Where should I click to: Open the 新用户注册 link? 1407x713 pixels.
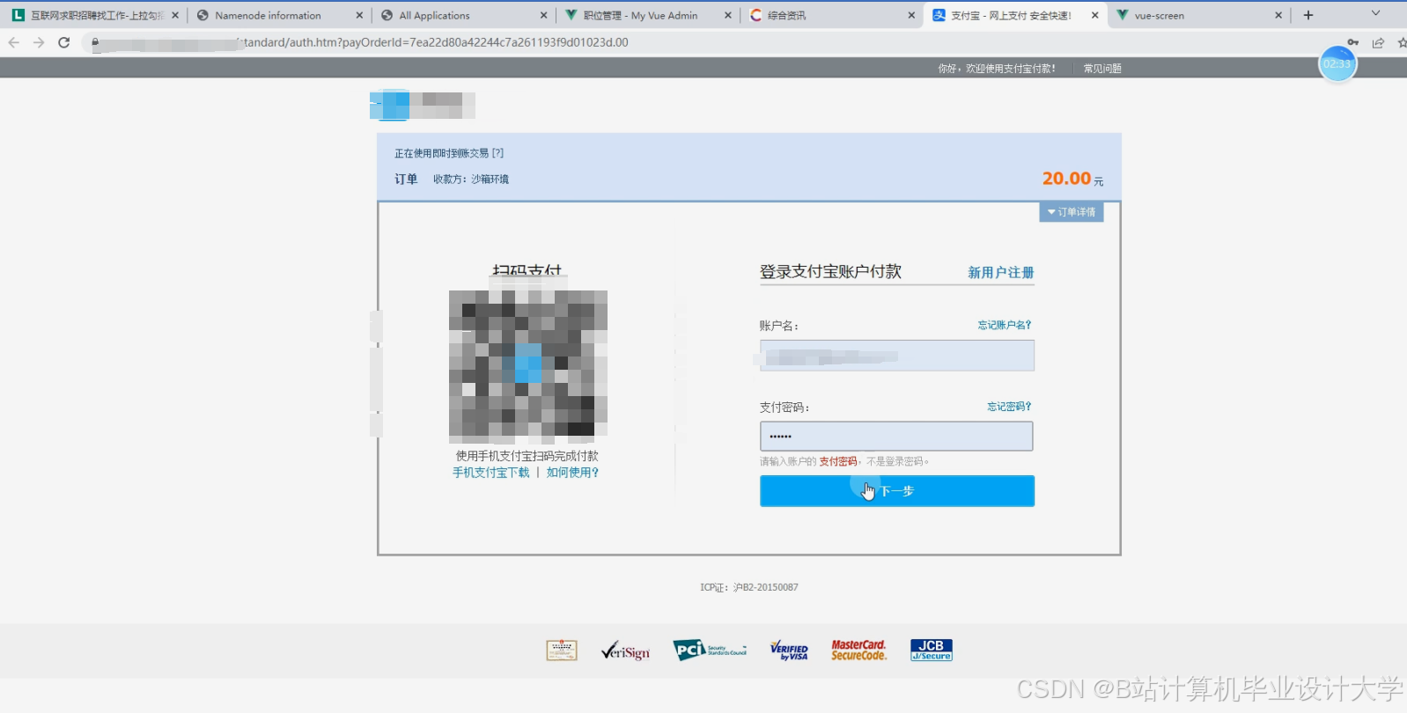1001,273
